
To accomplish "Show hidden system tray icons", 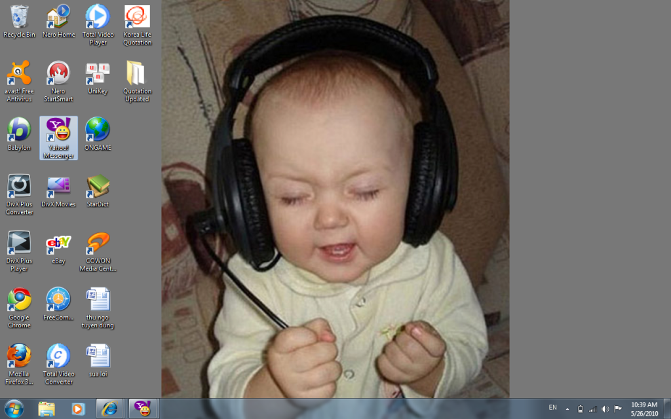I will coord(567,409).
